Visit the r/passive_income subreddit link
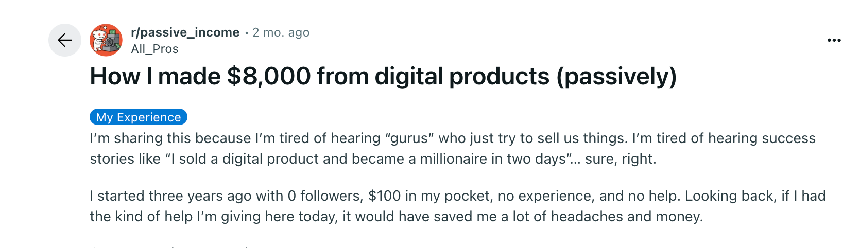Image resolution: width=860 pixels, height=248 pixels. pos(185,32)
